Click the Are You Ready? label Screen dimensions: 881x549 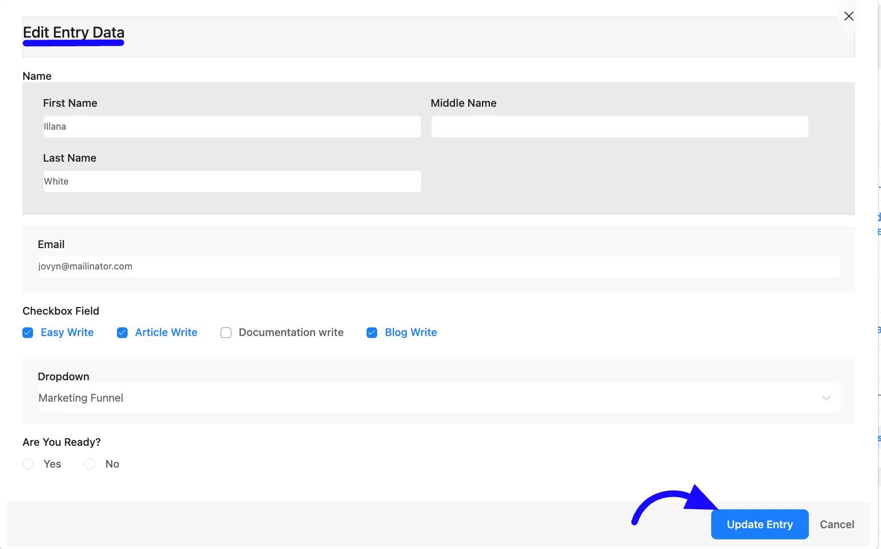pyautogui.click(x=62, y=442)
